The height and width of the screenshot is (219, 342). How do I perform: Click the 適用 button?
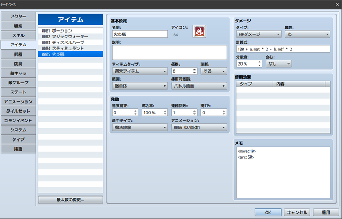326,213
